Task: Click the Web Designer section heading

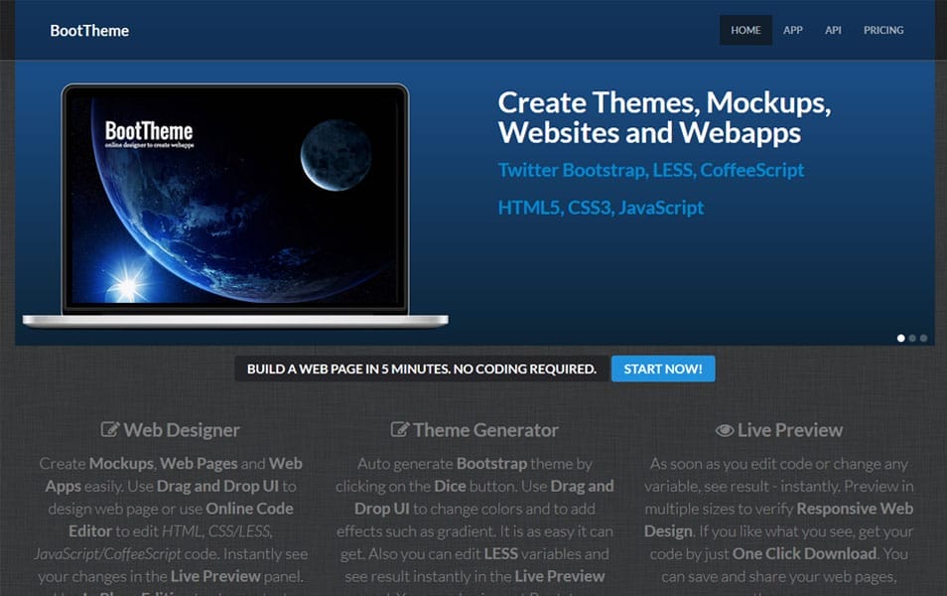Action: click(x=183, y=431)
